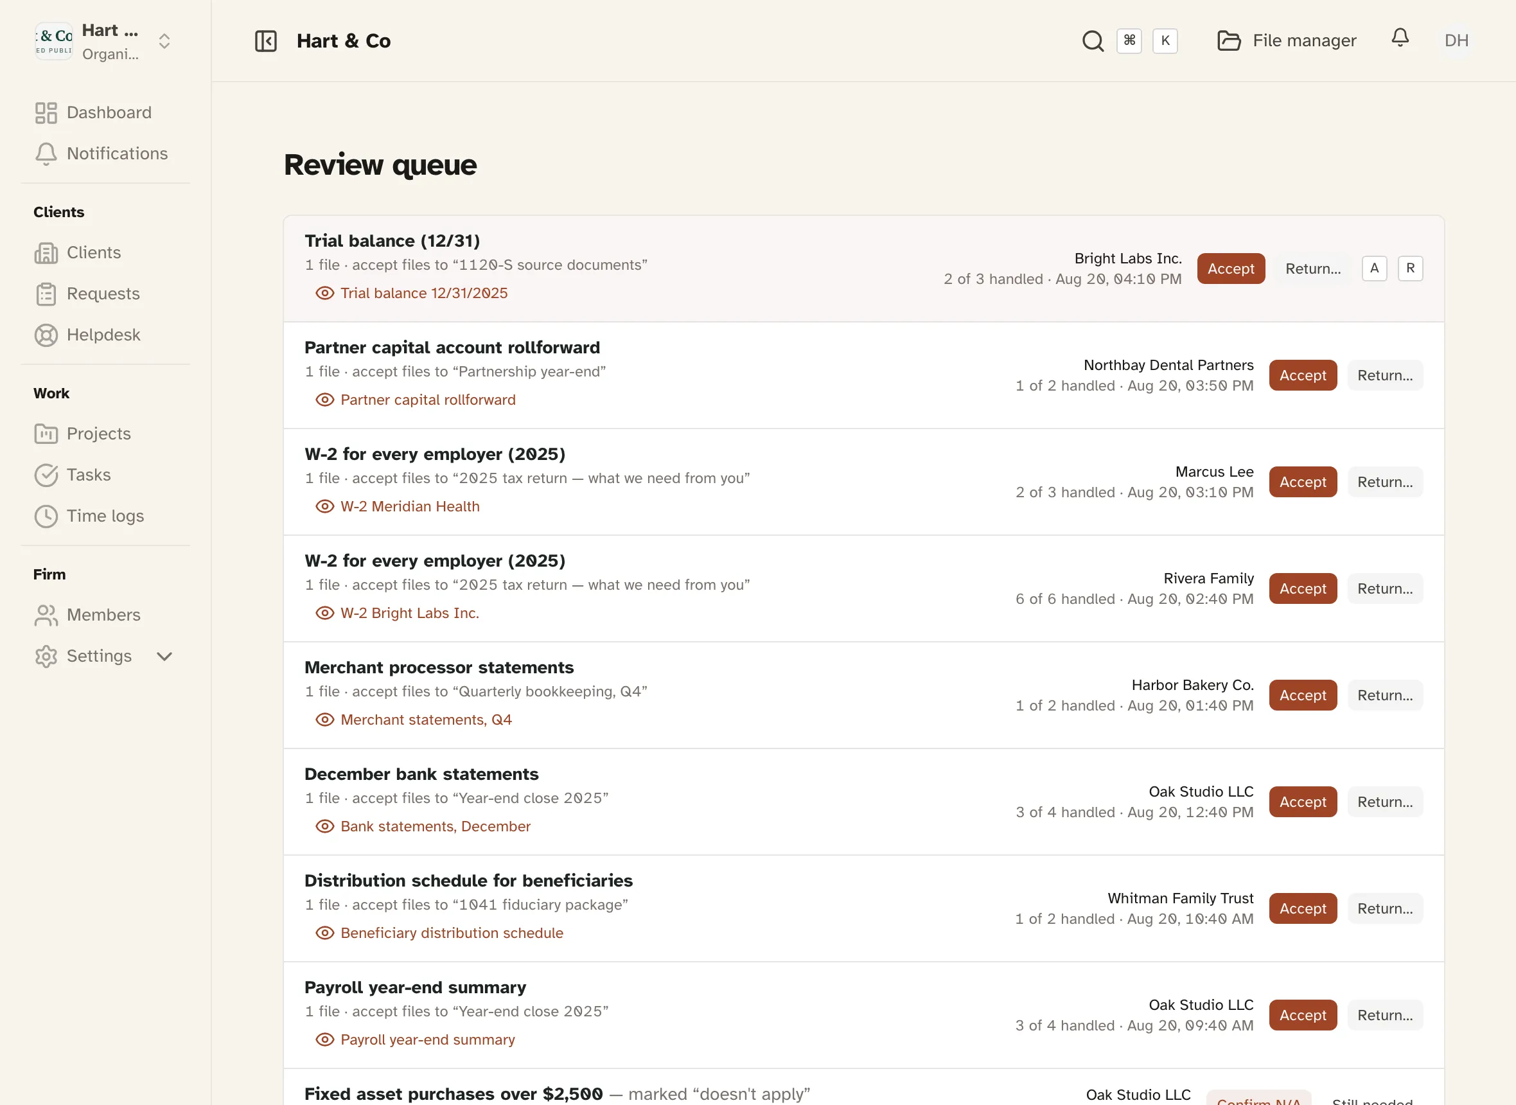Accept Rivera Family W-2 submission
The height and width of the screenshot is (1105, 1516).
click(1303, 588)
